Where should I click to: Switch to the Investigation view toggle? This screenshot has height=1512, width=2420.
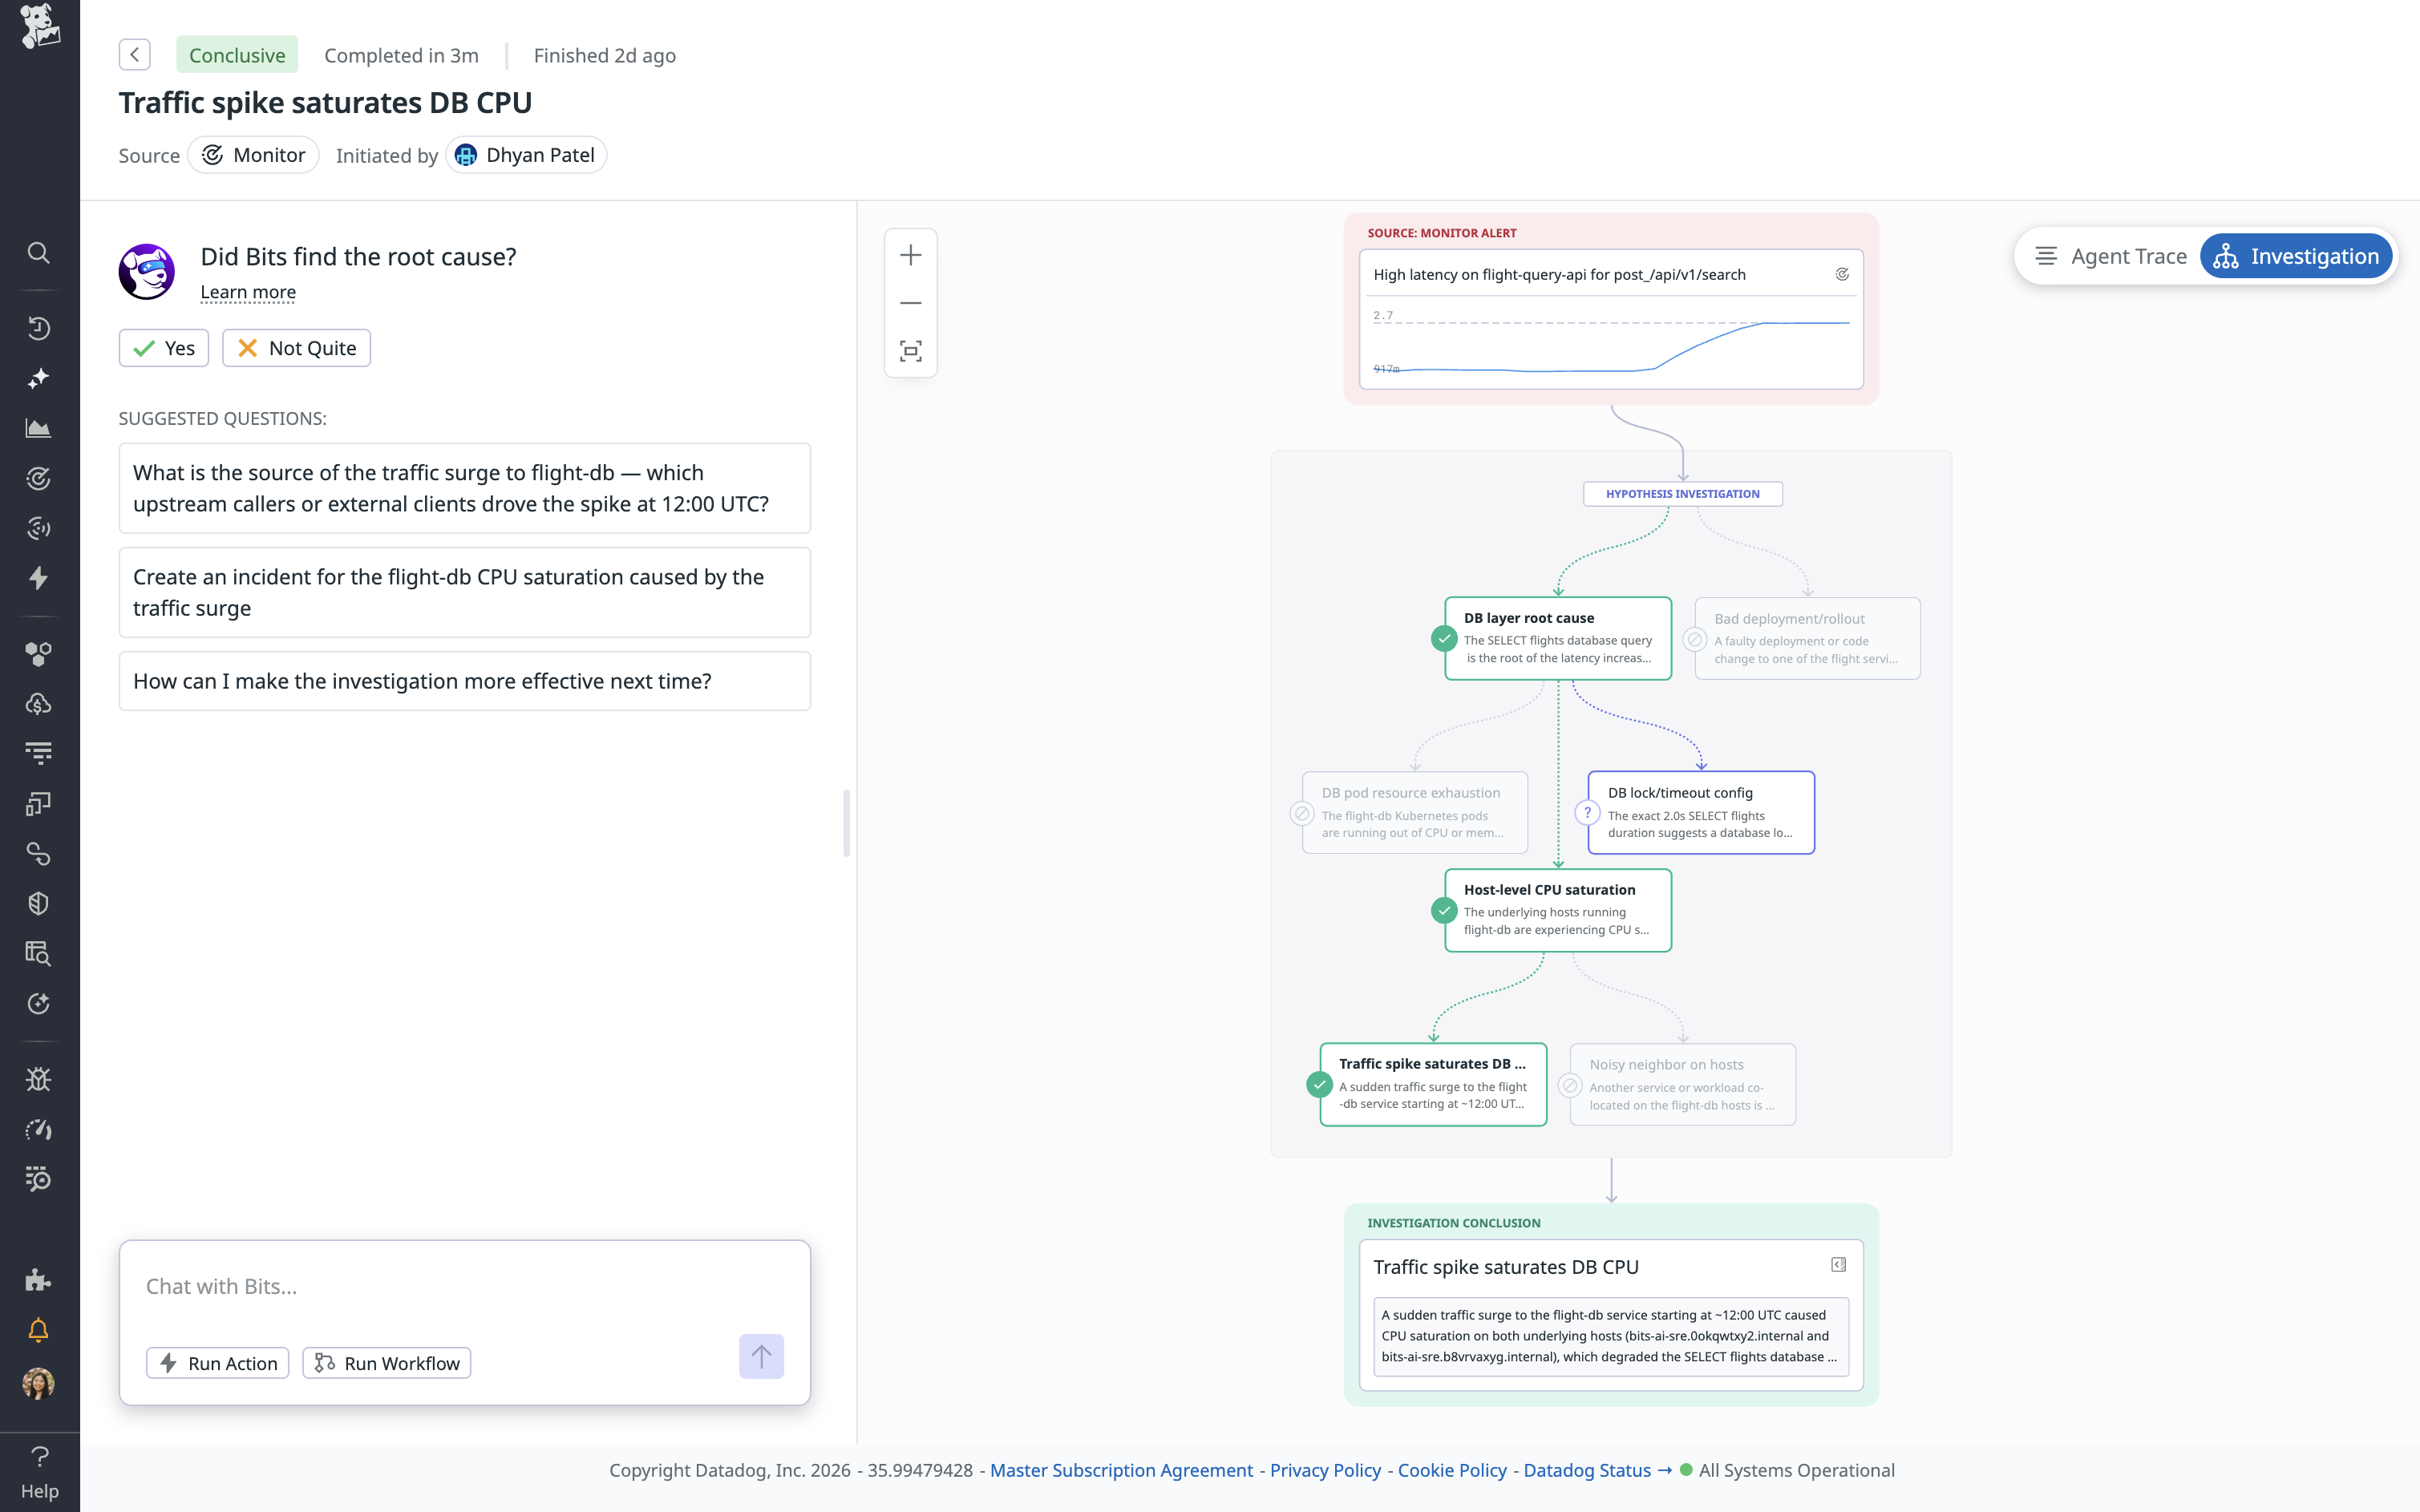click(x=2296, y=256)
